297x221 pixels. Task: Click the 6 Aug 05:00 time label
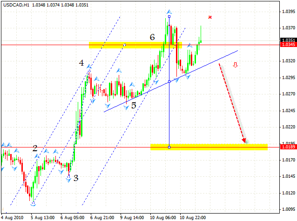click(x=72, y=218)
